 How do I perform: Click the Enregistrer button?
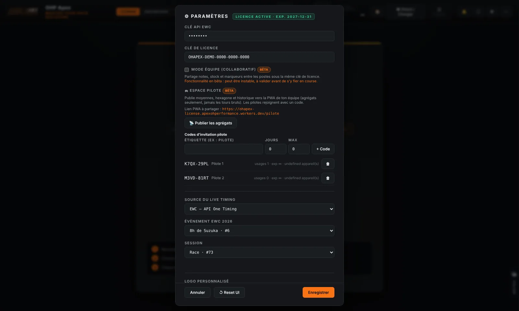pyautogui.click(x=319, y=293)
